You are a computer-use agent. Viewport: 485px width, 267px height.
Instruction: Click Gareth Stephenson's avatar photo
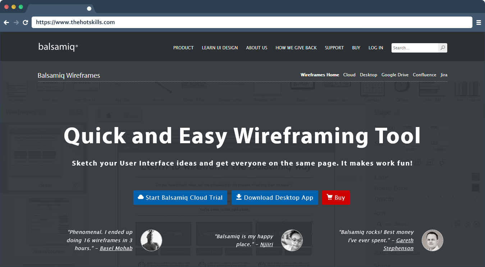pyautogui.click(x=433, y=240)
